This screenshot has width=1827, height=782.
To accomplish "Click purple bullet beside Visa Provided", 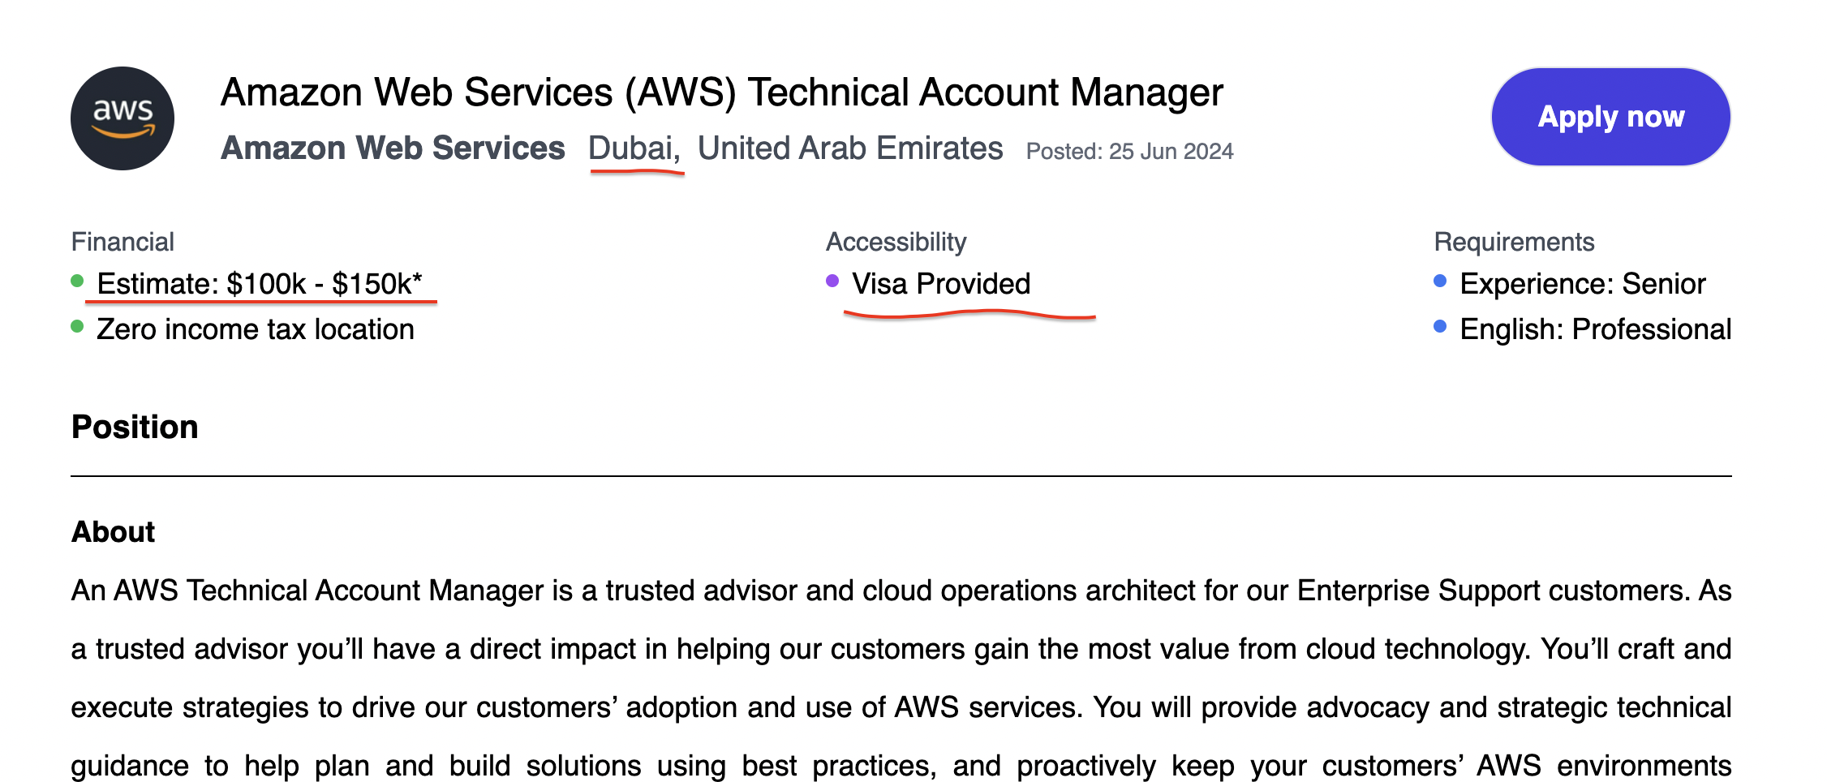I will 832,281.
